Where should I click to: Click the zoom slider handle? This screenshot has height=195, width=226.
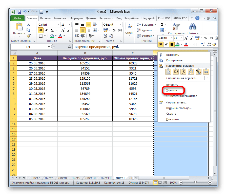coord(195,183)
